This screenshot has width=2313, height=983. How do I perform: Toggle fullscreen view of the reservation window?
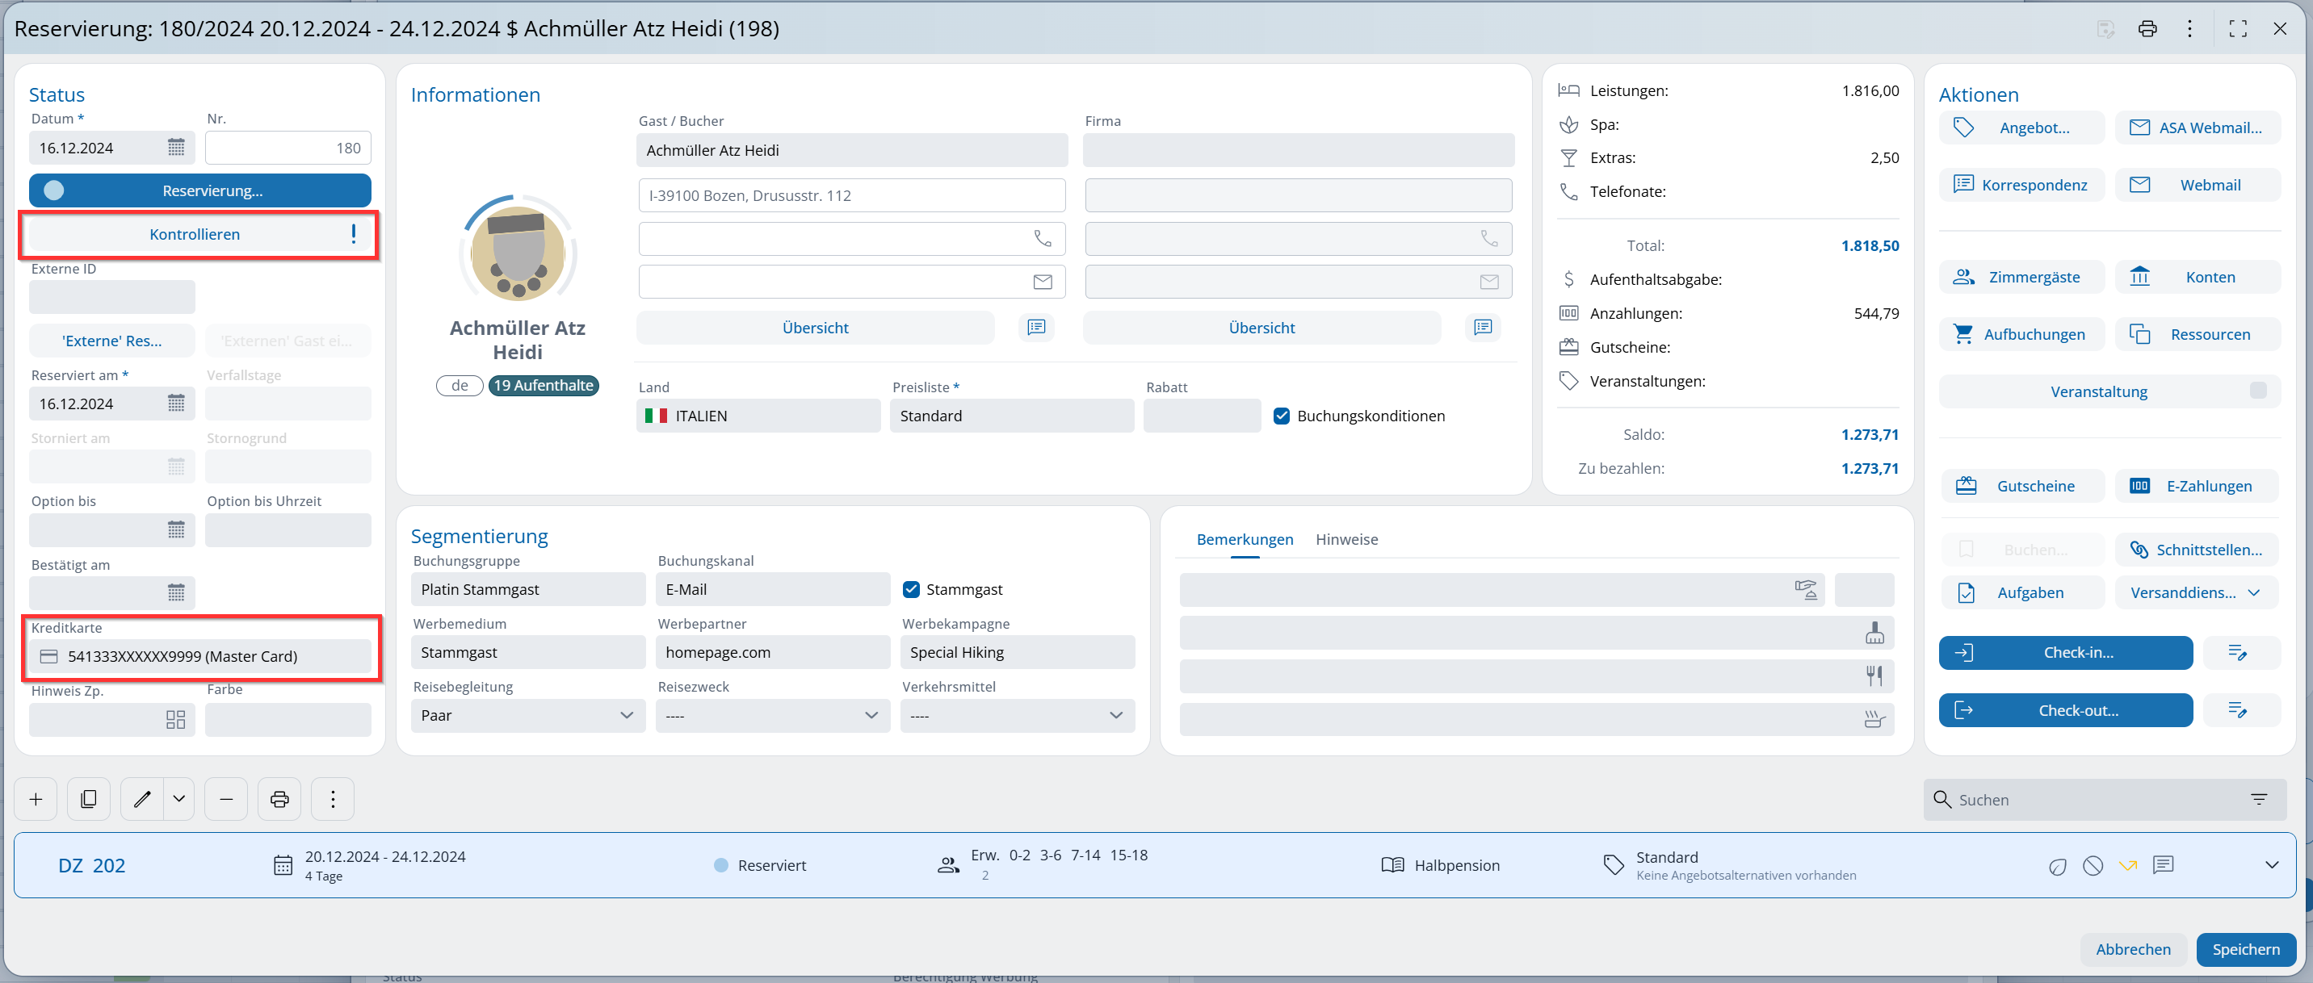pyautogui.click(x=2238, y=29)
